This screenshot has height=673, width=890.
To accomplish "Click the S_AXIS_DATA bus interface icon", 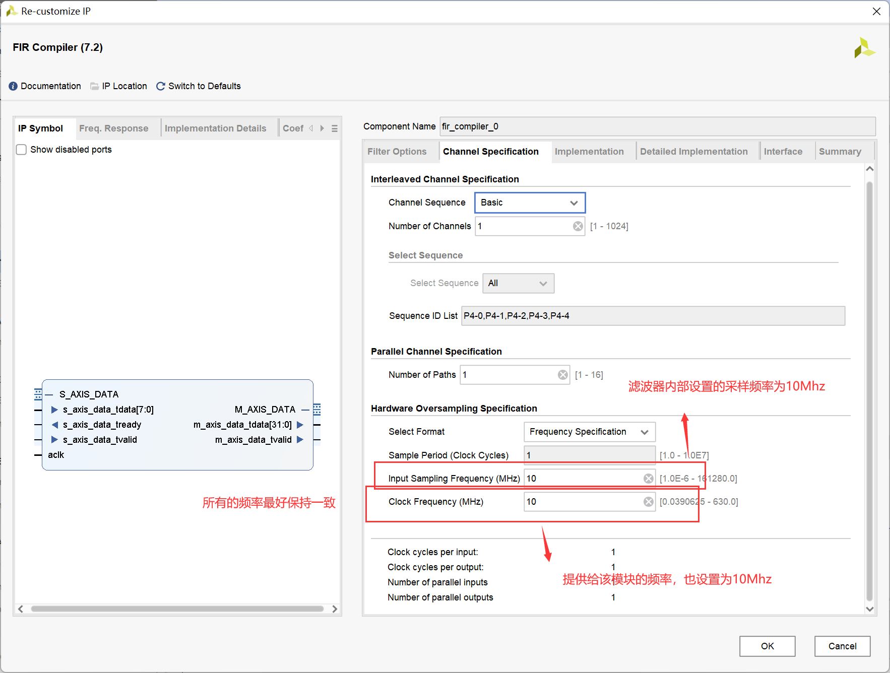I will point(38,394).
